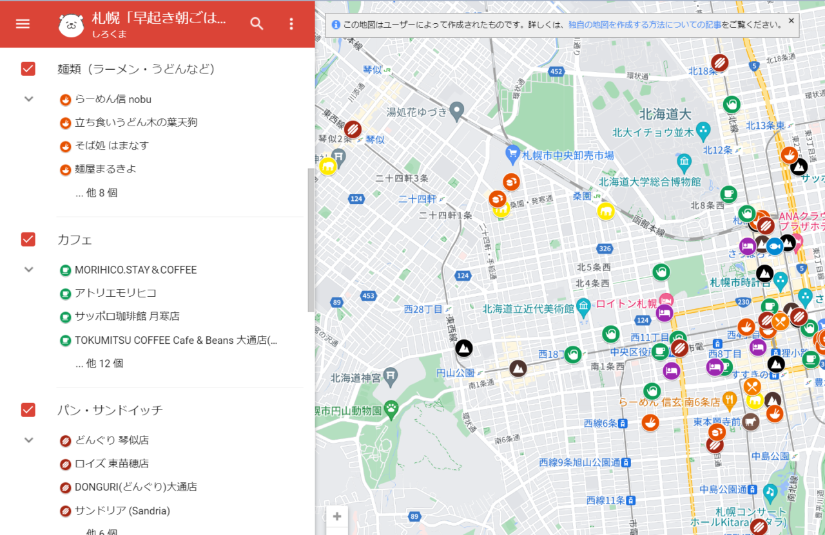The width and height of the screenshot is (825, 535).
Task: Click the brown marker near 円山公園 station
Action: coord(518,369)
